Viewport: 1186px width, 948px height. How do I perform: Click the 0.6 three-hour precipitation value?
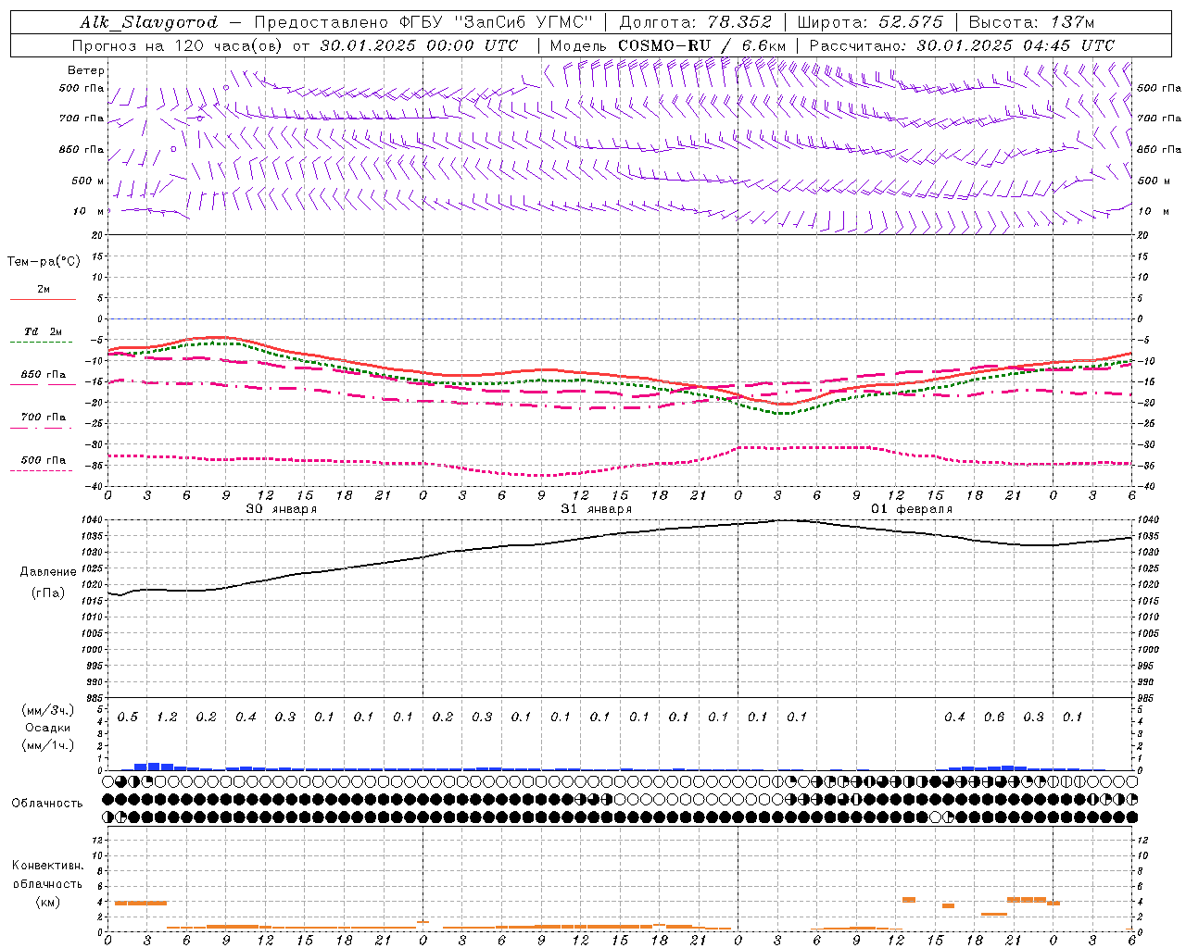pos(994,717)
